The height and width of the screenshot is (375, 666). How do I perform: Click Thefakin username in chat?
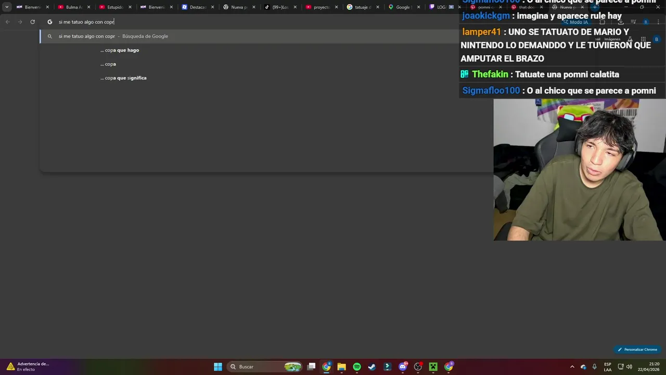(490, 74)
